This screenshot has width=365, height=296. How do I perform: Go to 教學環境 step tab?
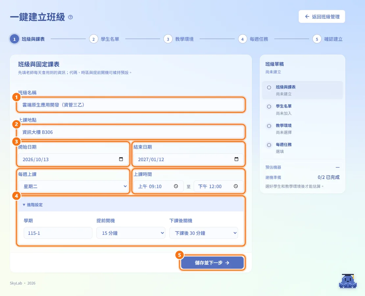pos(179,39)
